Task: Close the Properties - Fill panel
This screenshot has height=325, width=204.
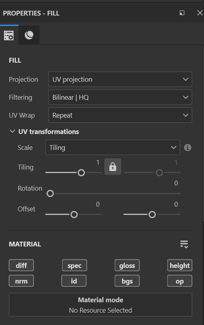Action: pos(200,13)
